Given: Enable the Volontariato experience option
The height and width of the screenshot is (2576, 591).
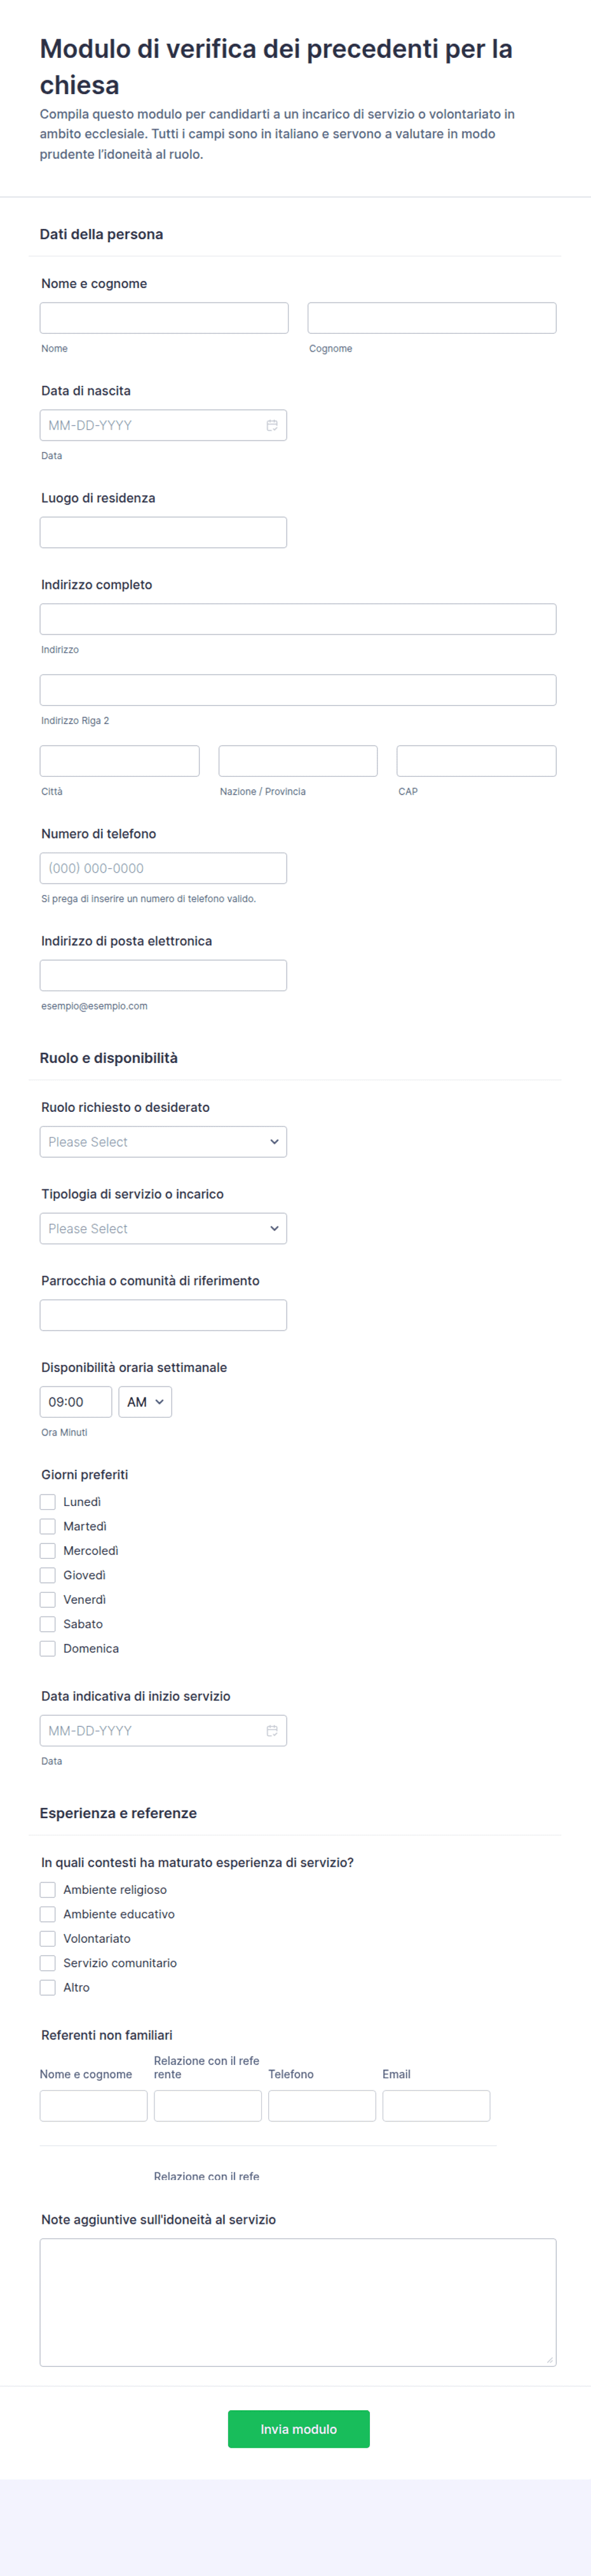Looking at the screenshot, I should click(48, 1938).
